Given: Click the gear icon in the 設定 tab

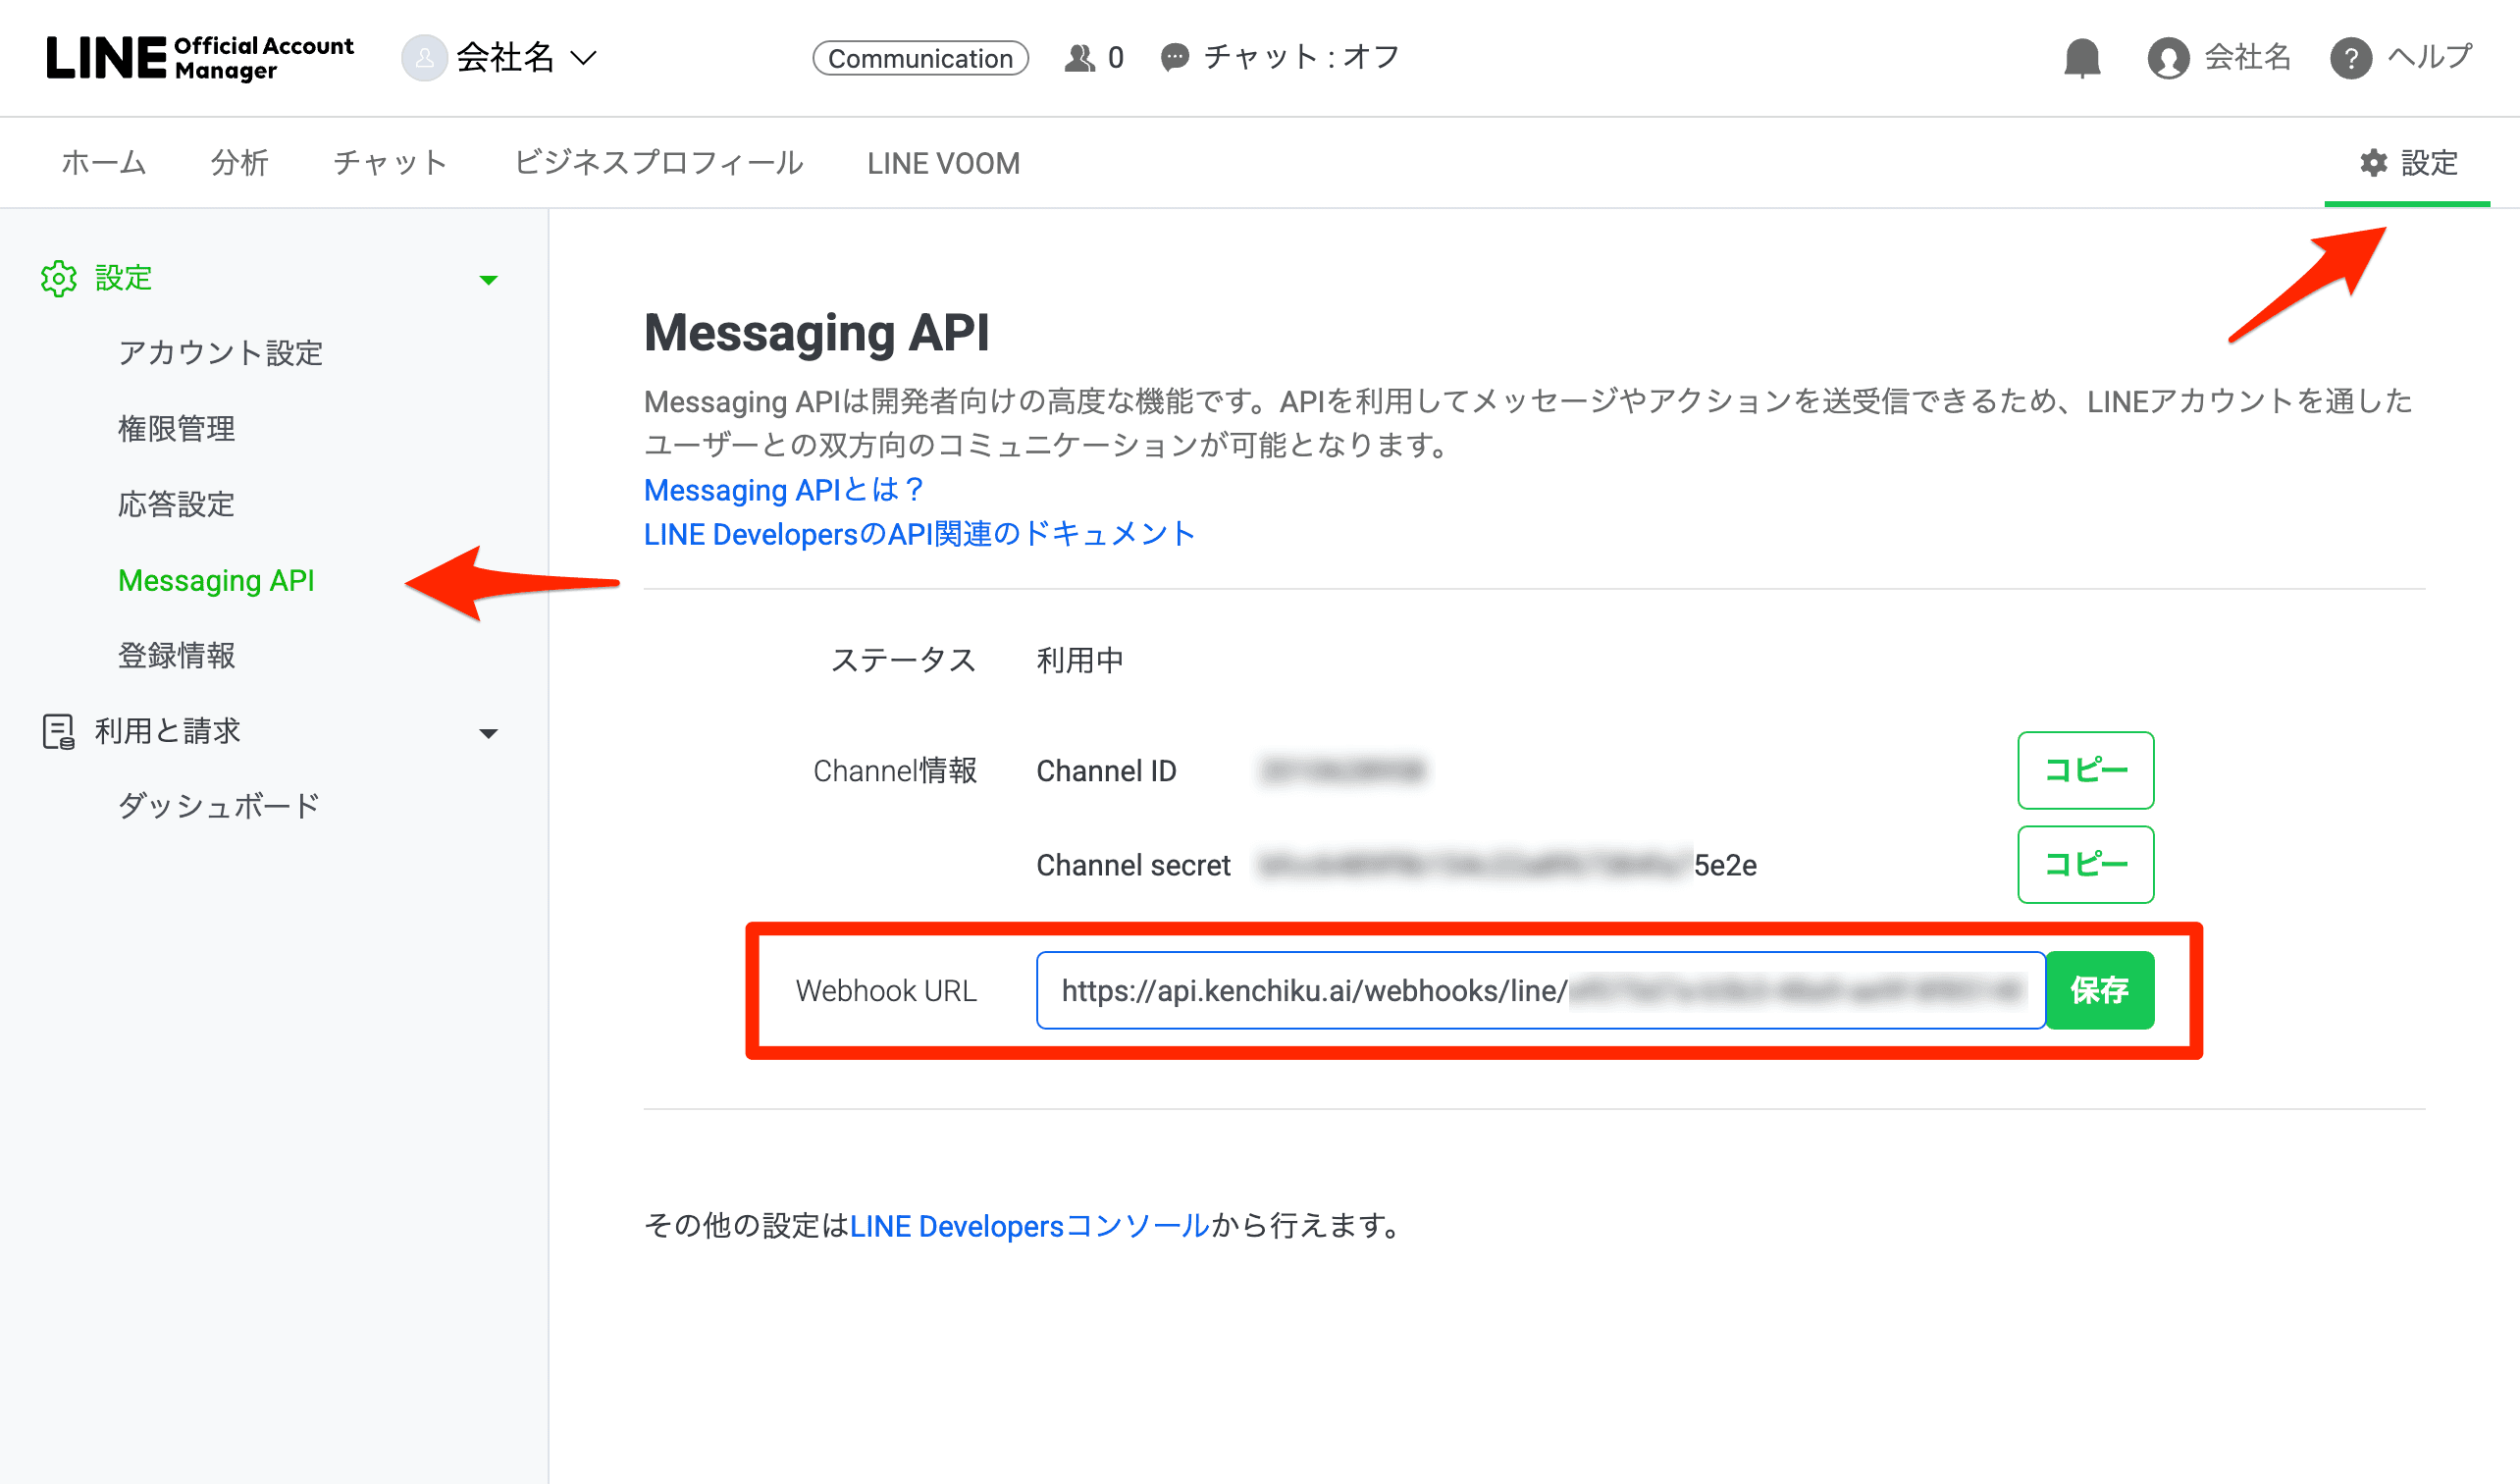Looking at the screenshot, I should coord(2373,163).
